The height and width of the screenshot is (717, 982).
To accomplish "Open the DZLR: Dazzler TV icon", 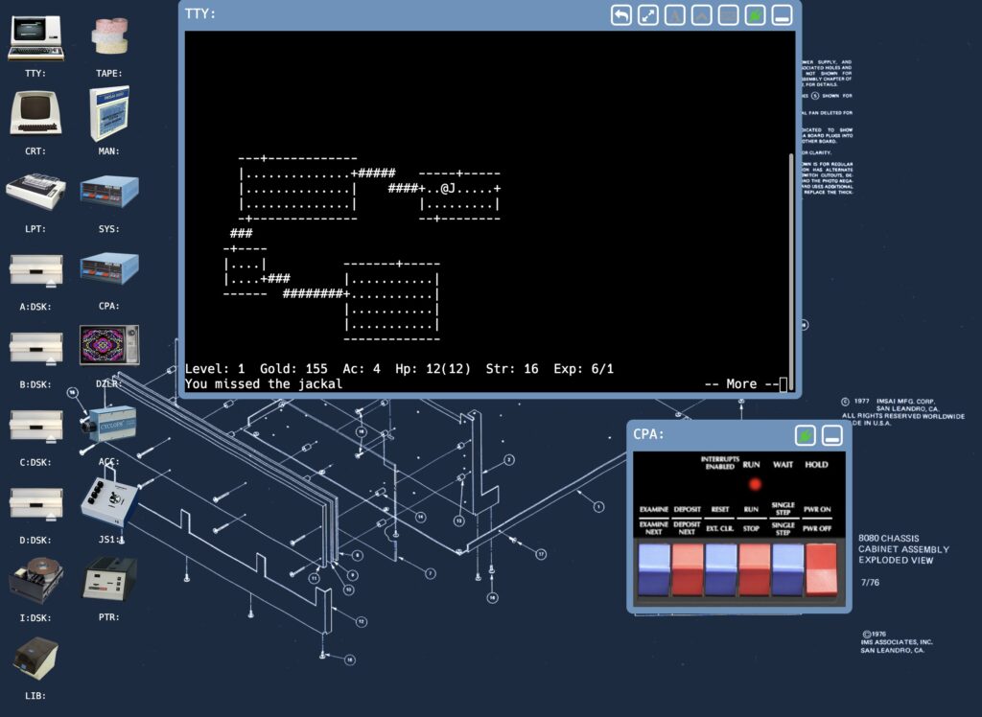I will 109,345.
